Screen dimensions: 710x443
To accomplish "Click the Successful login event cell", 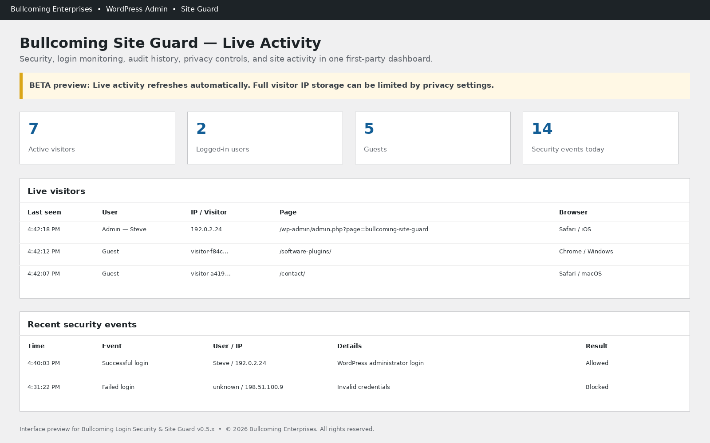I will click(125, 363).
